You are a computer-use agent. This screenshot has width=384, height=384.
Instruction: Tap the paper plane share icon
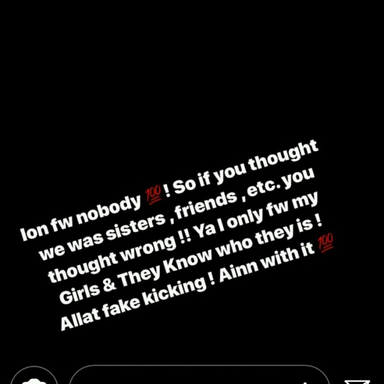point(357,381)
